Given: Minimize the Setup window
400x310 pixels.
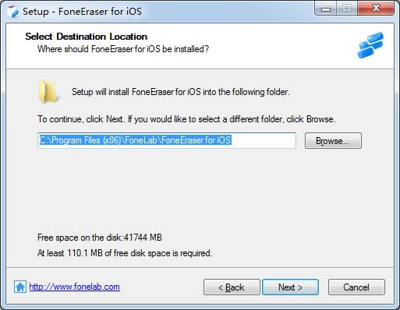Looking at the screenshot, I should (x=326, y=9).
